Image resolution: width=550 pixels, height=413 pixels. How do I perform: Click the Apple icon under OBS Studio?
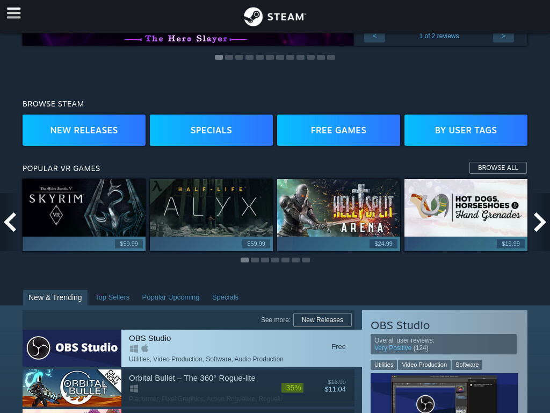click(x=145, y=348)
